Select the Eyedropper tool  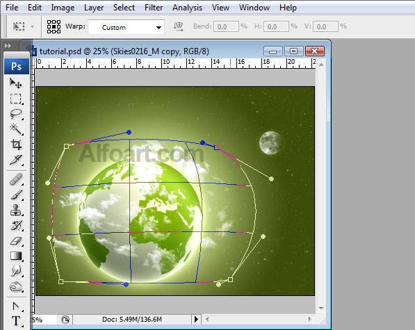(x=15, y=160)
